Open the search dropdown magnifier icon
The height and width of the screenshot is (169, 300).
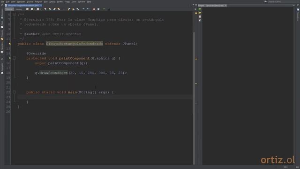(x=266, y=1)
